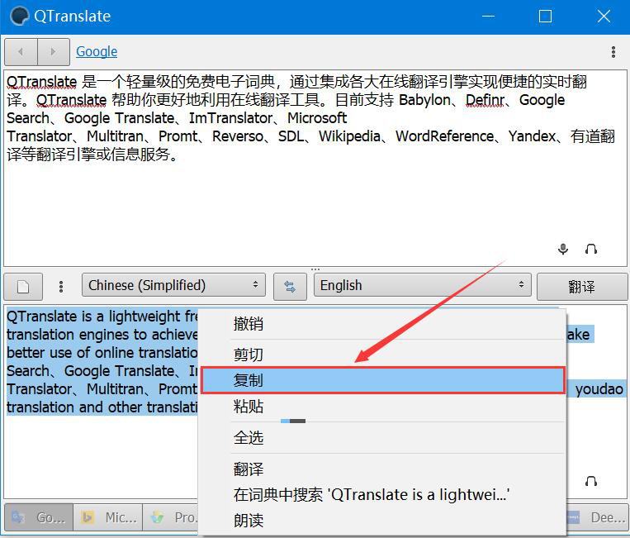Click the QTranslate app icon in title bar

[x=19, y=17]
